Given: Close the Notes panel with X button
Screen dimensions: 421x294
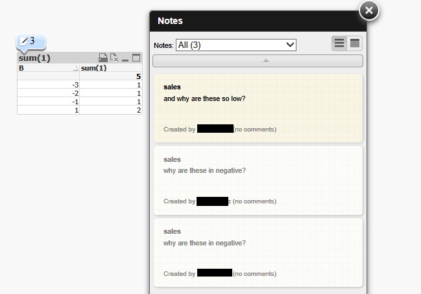Looking at the screenshot, I should [x=369, y=10].
